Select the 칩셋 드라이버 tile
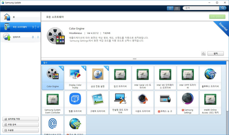 [120, 78]
